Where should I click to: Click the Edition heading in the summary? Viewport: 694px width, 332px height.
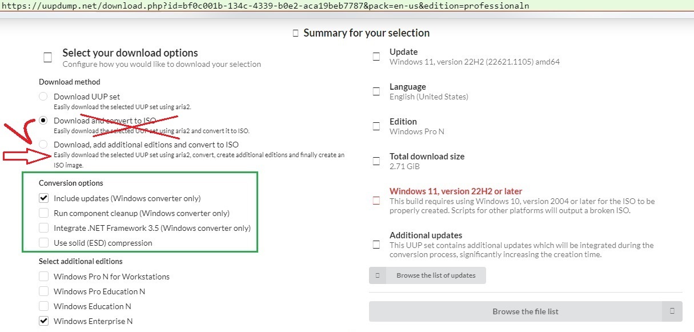click(x=403, y=122)
